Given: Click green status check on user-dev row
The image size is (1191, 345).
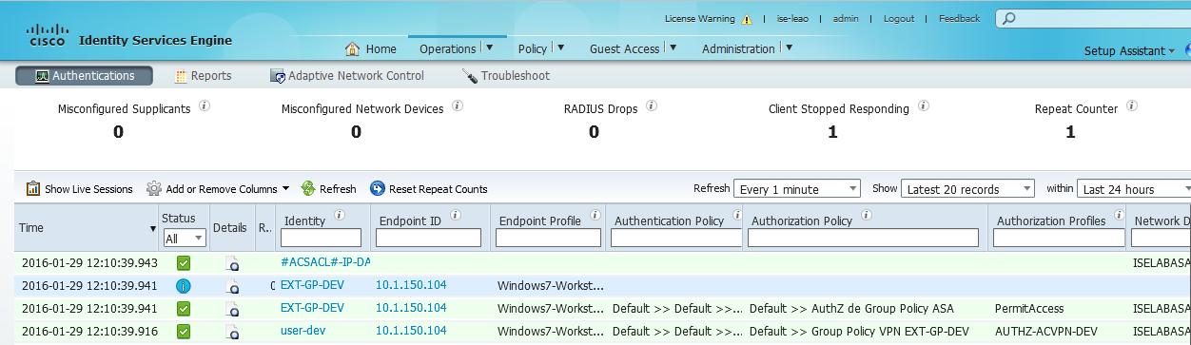Looking at the screenshot, I should click(184, 332).
